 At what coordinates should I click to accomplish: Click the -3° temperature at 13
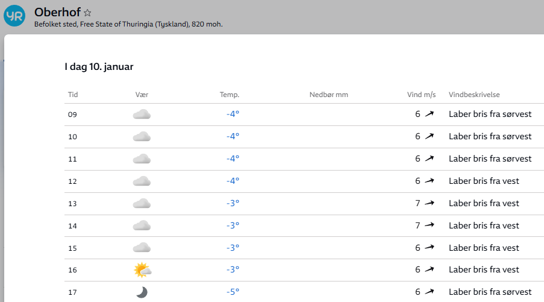233,203
